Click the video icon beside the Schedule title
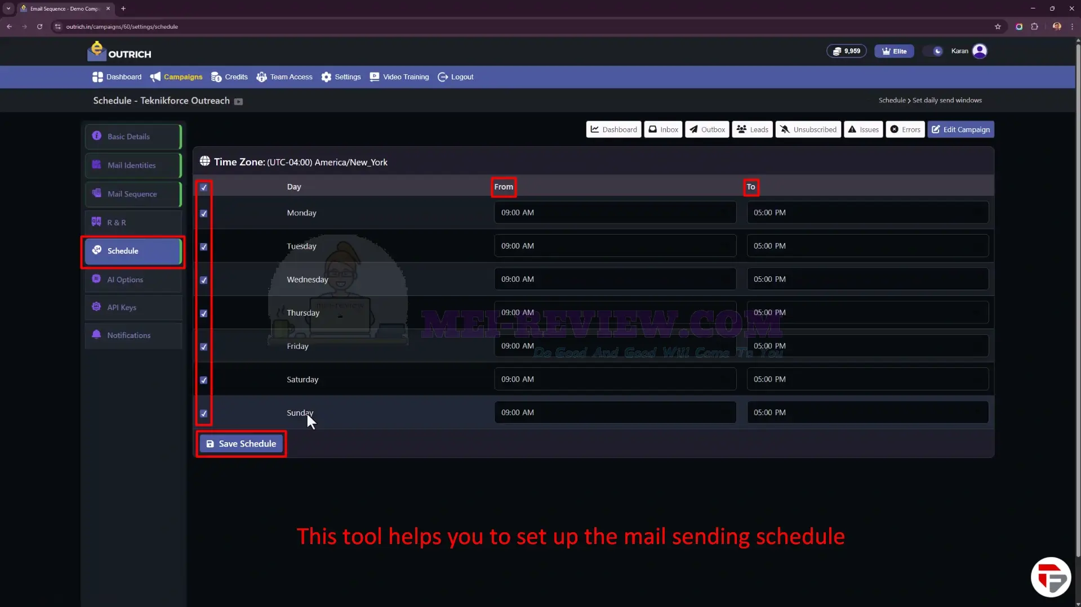 238,101
